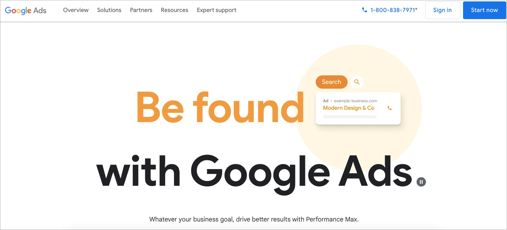The width and height of the screenshot is (507, 230).
Task: Click the Sign in button
Action: [x=443, y=10]
